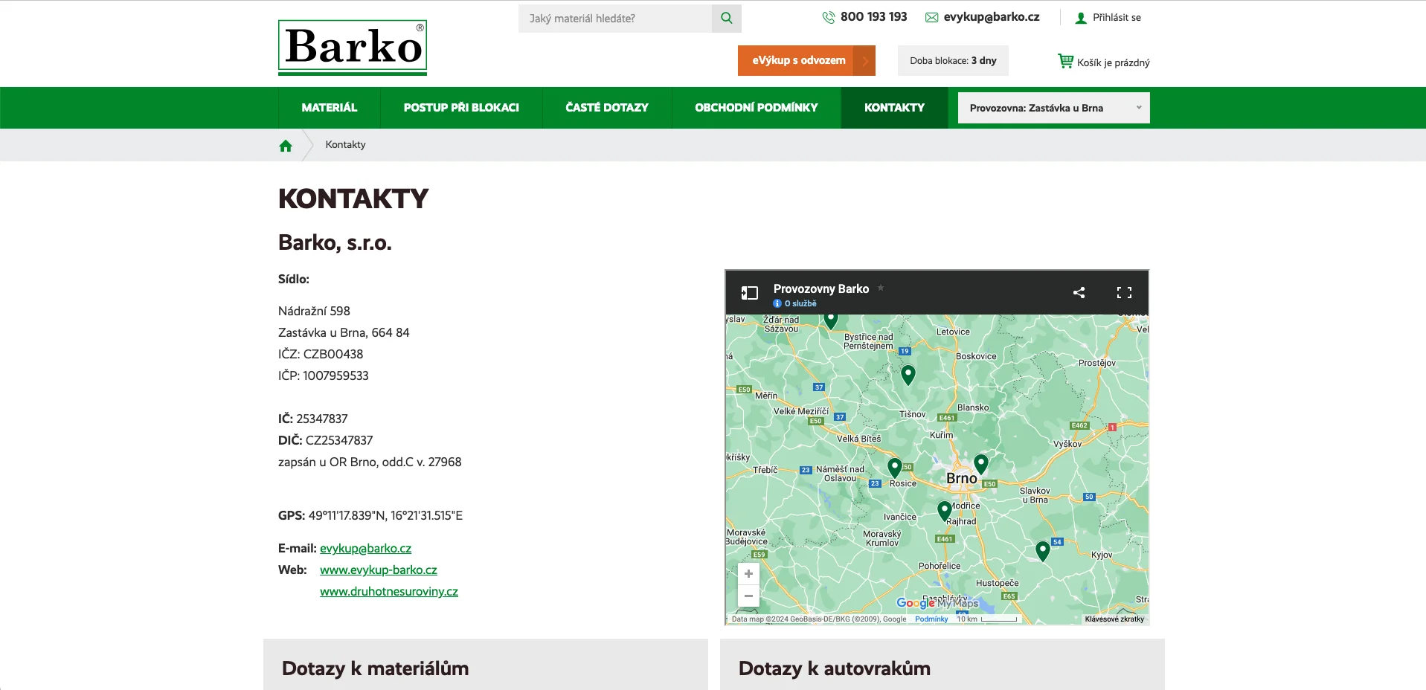Click the envelope icon in the header
Image resolution: width=1426 pixels, height=690 pixels.
point(931,17)
